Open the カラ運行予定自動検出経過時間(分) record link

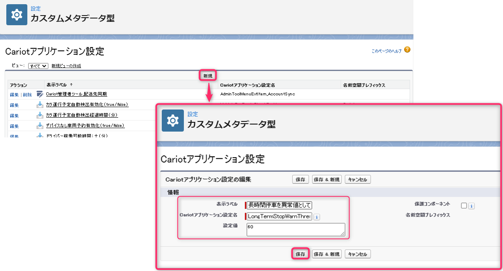pyautogui.click(x=82, y=115)
